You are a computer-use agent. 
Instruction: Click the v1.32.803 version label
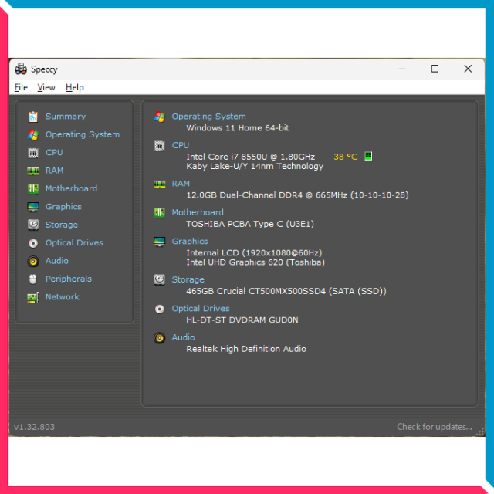pyautogui.click(x=34, y=427)
